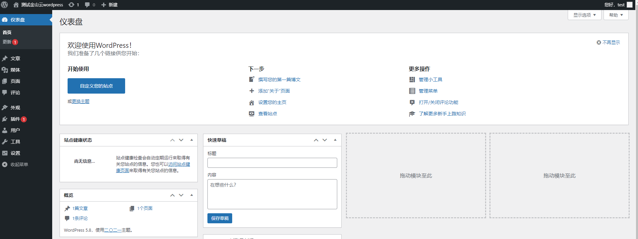Toggle the 站点健康状态 panel triangle
This screenshot has height=239, width=638.
click(192, 140)
